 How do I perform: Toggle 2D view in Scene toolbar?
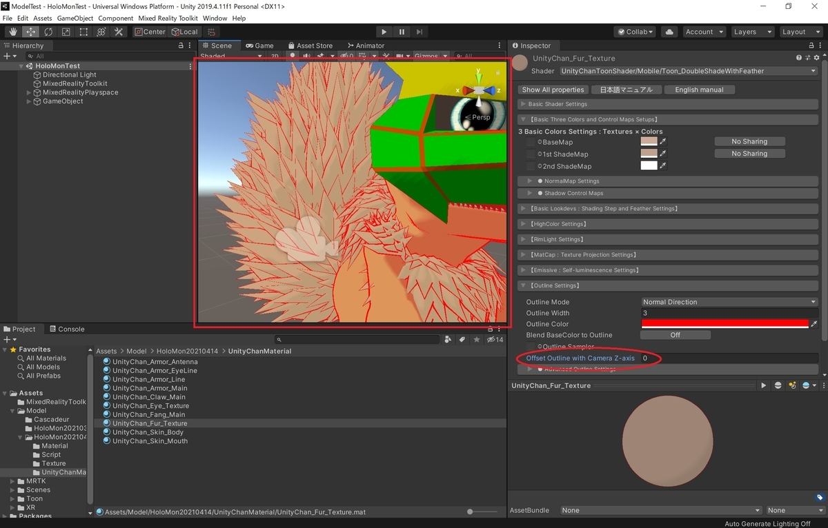275,56
